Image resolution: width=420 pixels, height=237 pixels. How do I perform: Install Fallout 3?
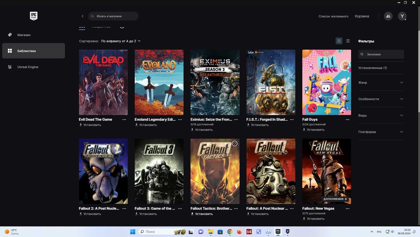tap(146, 214)
